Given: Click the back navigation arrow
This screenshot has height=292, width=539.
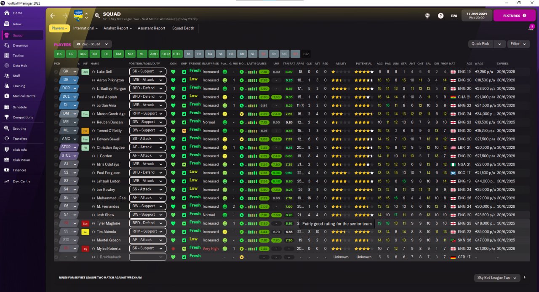Looking at the screenshot, I should tap(53, 16).
